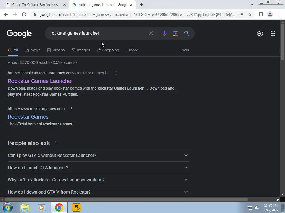Viewport: 285px width, 213px height.
Task: Switch to News results
Action: point(33,50)
